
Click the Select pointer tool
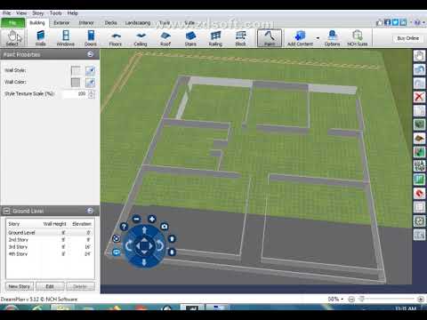tap(12, 38)
